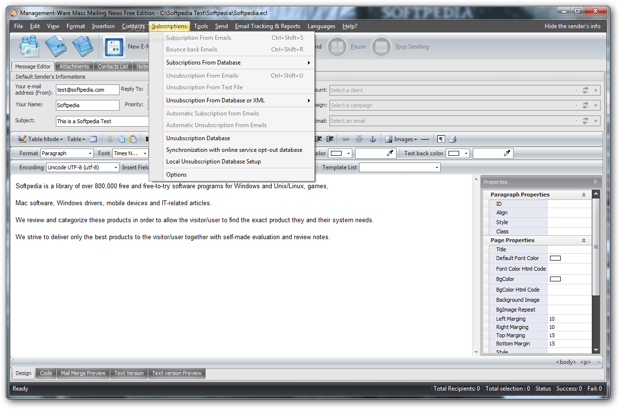Click the <p> tag selector
Screen dimensions: 620x409
tap(586, 362)
